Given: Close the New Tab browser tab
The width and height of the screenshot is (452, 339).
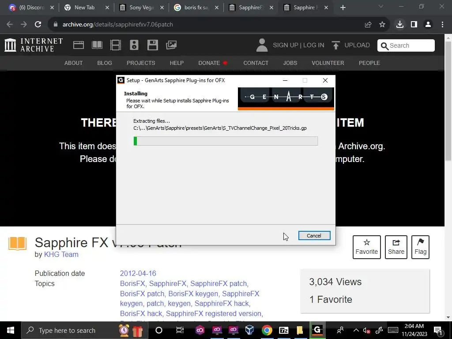Looking at the screenshot, I should (x=107, y=8).
